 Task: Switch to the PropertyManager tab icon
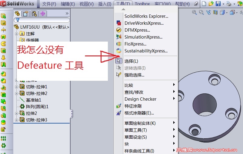[x=25, y=14]
